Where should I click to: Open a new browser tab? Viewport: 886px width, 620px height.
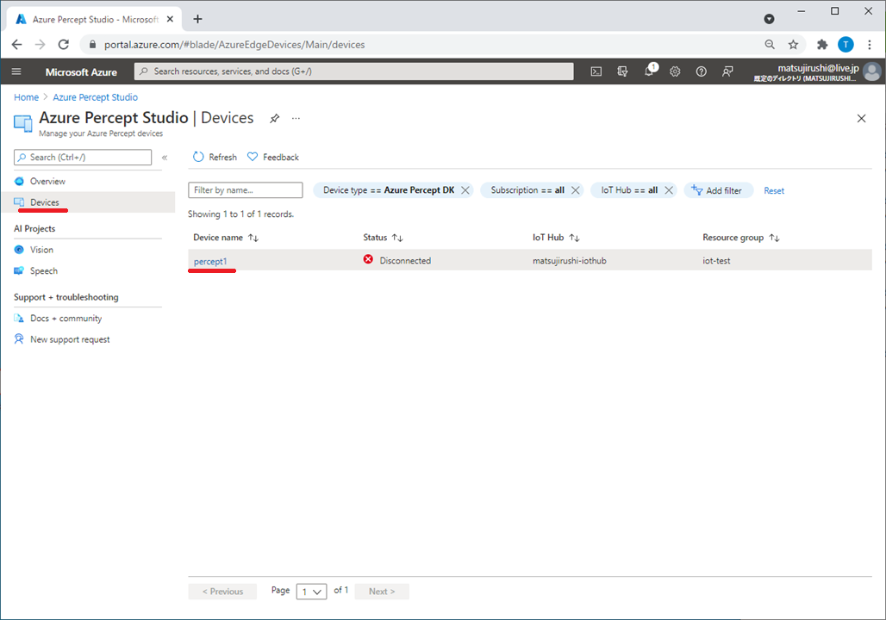point(197,19)
